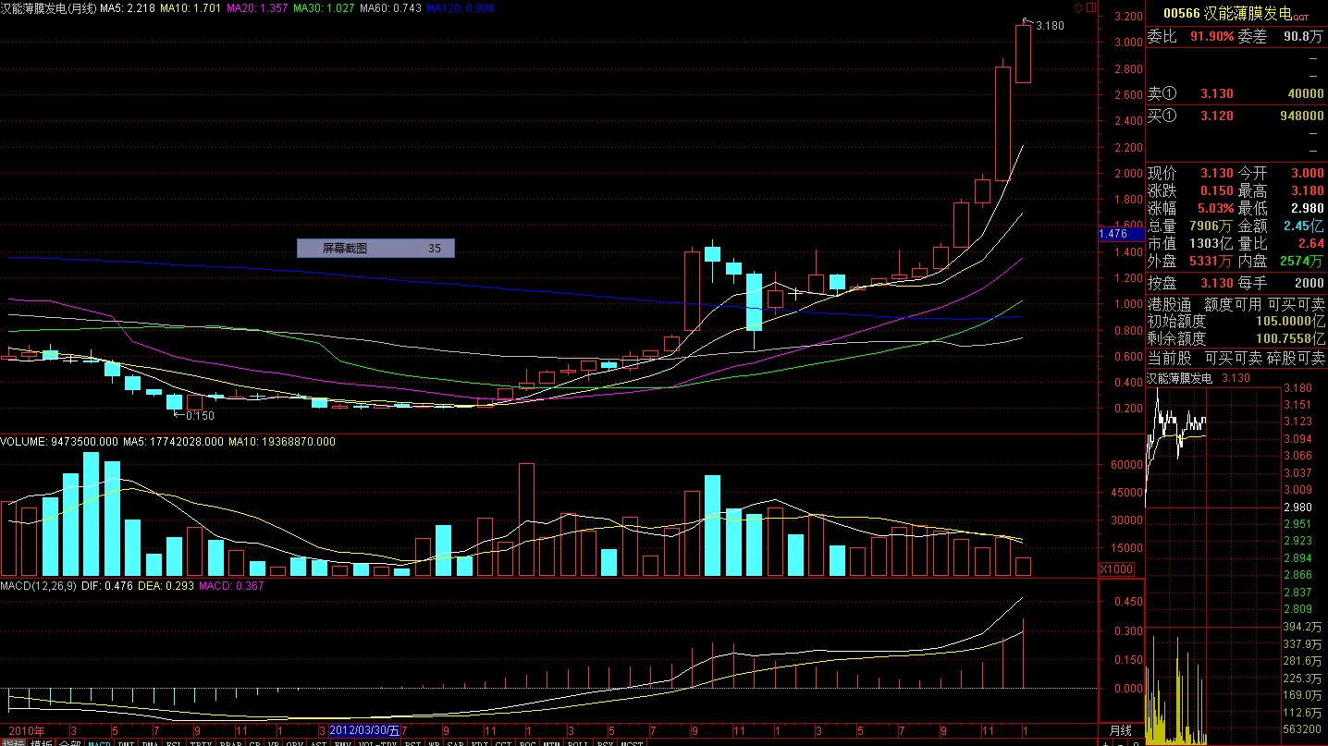Click the 量比 2.64 value
The height and width of the screenshot is (746, 1328).
[1310, 244]
